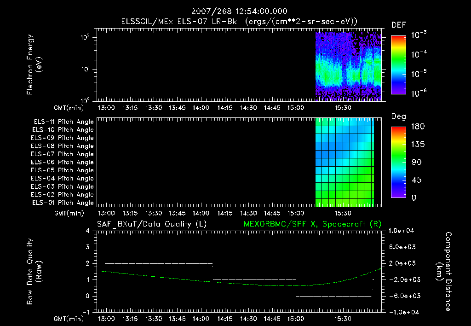
Task: Click the ELS-04 Pitch Angle row label
Action: click(63, 178)
